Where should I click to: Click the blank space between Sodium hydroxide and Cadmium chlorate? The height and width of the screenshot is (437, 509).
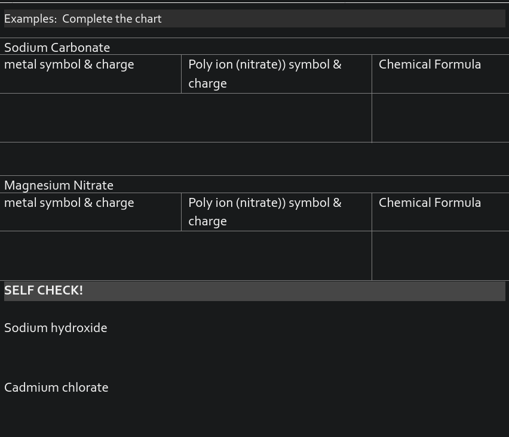click(x=179, y=358)
